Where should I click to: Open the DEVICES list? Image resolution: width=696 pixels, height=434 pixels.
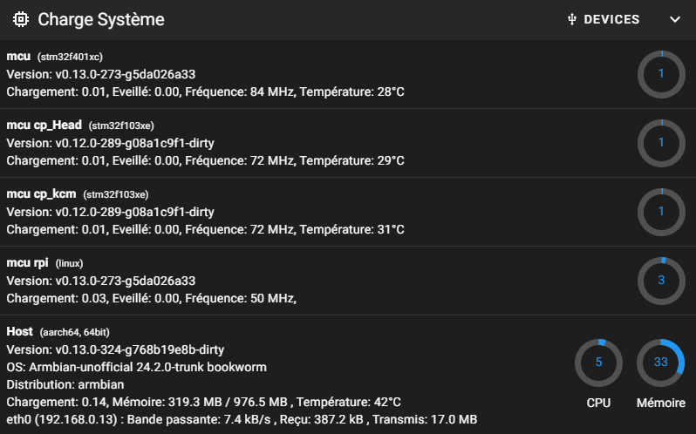pyautogui.click(x=603, y=19)
